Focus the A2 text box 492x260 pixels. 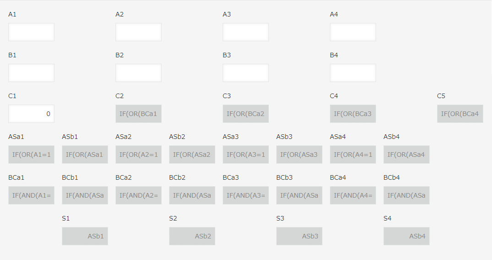pos(138,32)
